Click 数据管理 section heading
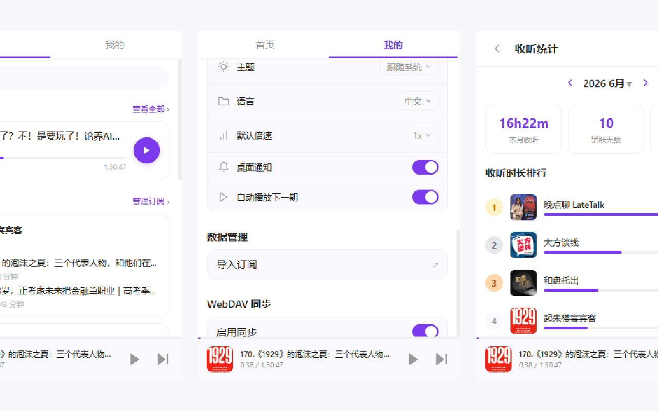Image resolution: width=658 pixels, height=411 pixels. pyautogui.click(x=227, y=237)
